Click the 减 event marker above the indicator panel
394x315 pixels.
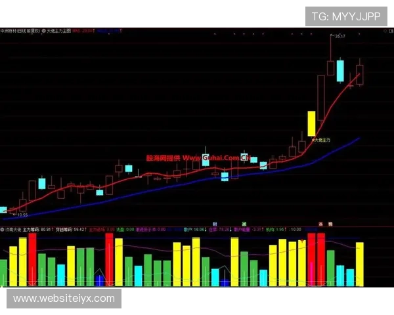click(x=243, y=224)
